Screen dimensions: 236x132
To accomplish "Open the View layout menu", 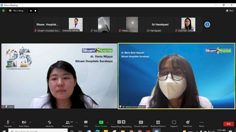I will [x=230, y=11].
